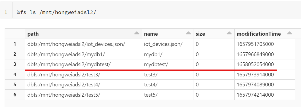The height and width of the screenshot is (108, 301).
Task: Click the test5/ name cell
Action: coord(167,94)
